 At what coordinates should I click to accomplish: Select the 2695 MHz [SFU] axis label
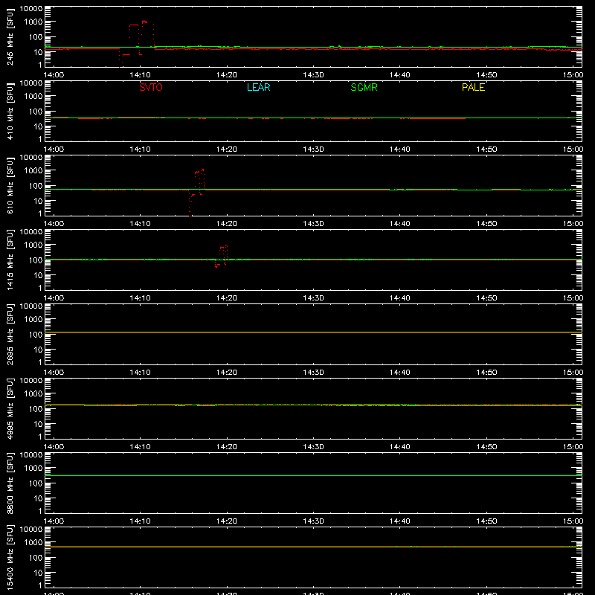click(10, 334)
